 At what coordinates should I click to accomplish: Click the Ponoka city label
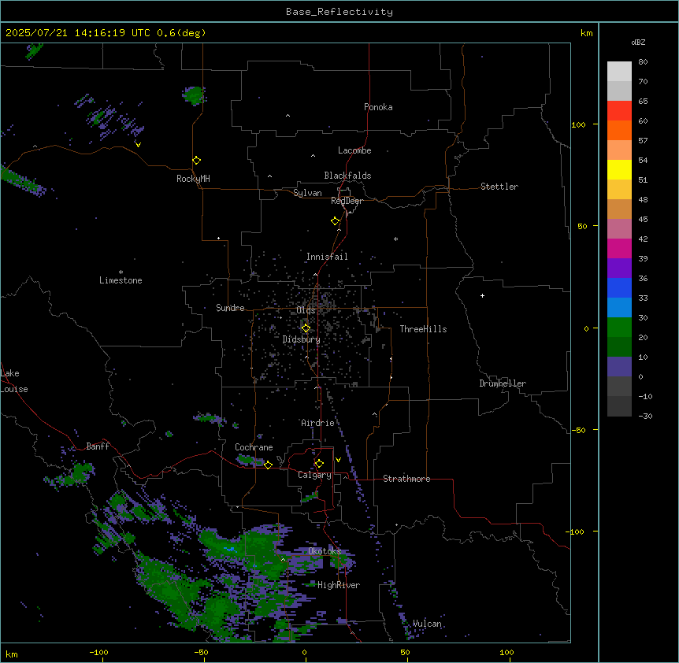tap(378, 107)
